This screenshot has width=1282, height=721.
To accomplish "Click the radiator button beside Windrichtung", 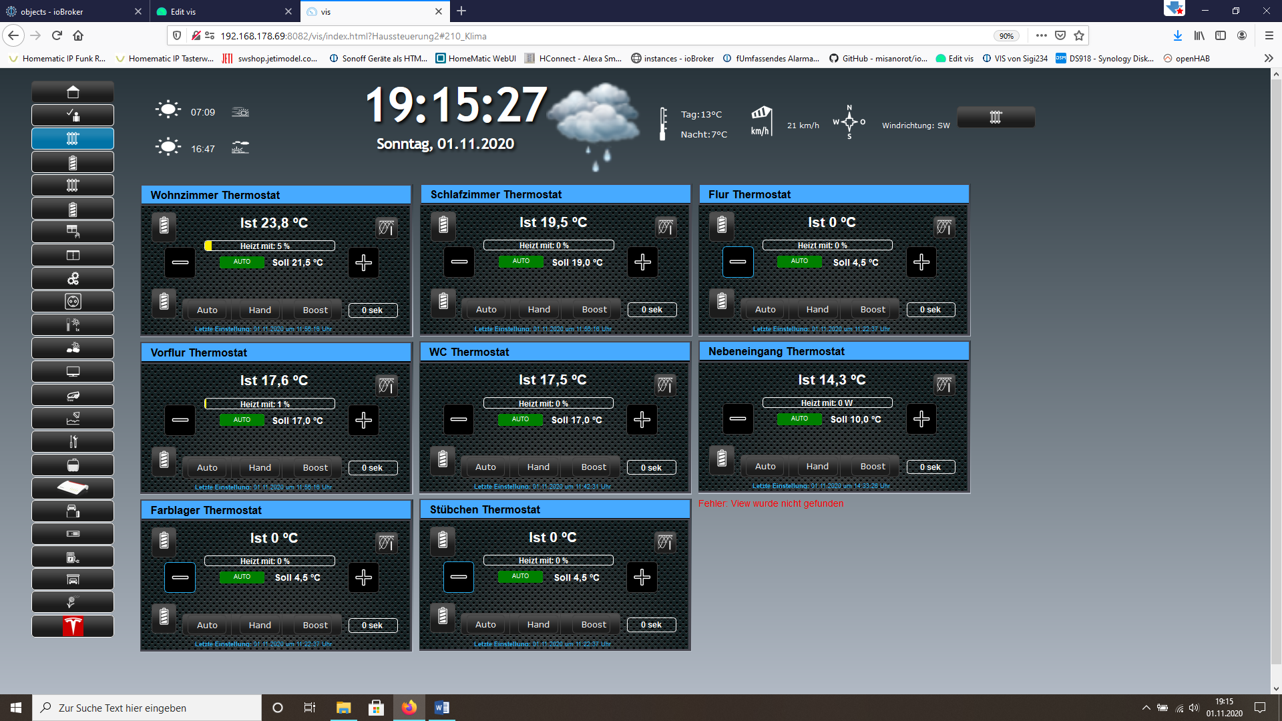I will tap(996, 117).
